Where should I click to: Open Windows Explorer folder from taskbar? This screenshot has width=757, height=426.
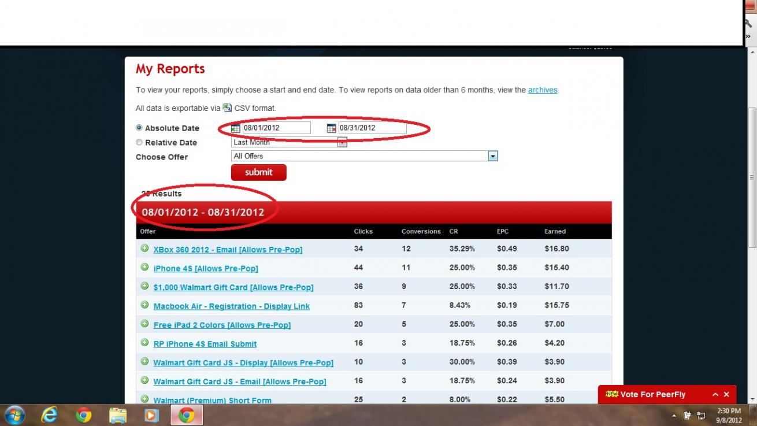pos(118,415)
